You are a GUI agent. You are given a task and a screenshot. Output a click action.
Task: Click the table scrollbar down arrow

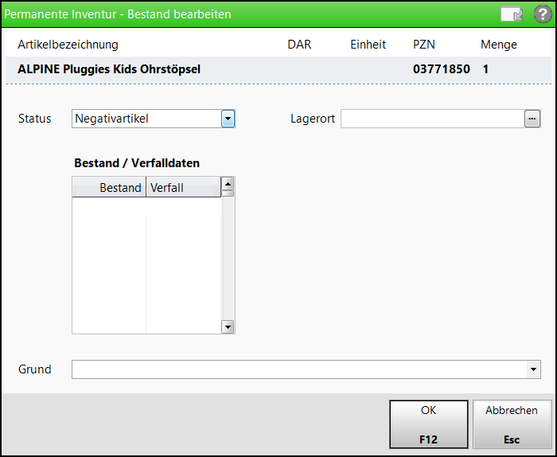[x=228, y=326]
